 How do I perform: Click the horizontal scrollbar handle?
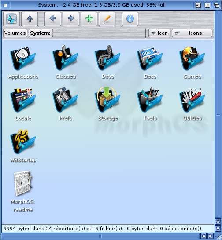pos(100,236)
